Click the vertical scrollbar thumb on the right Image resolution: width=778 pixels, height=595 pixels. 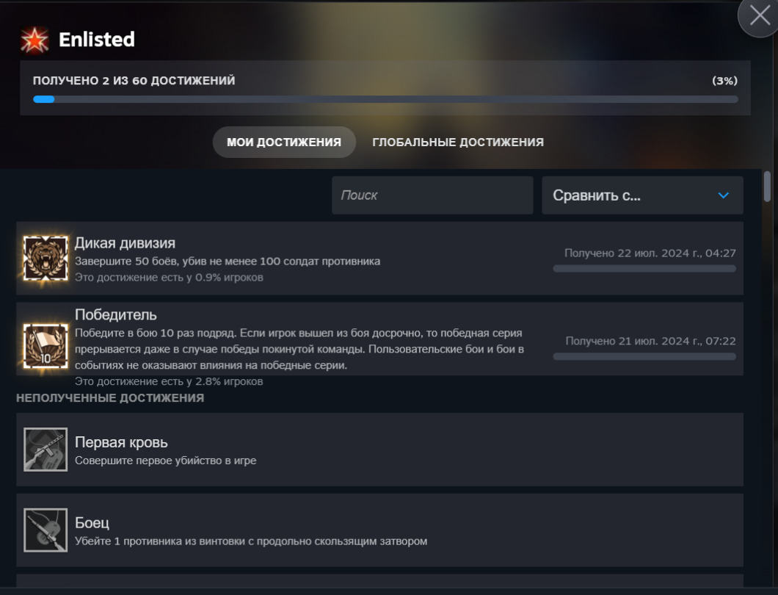[x=768, y=186]
